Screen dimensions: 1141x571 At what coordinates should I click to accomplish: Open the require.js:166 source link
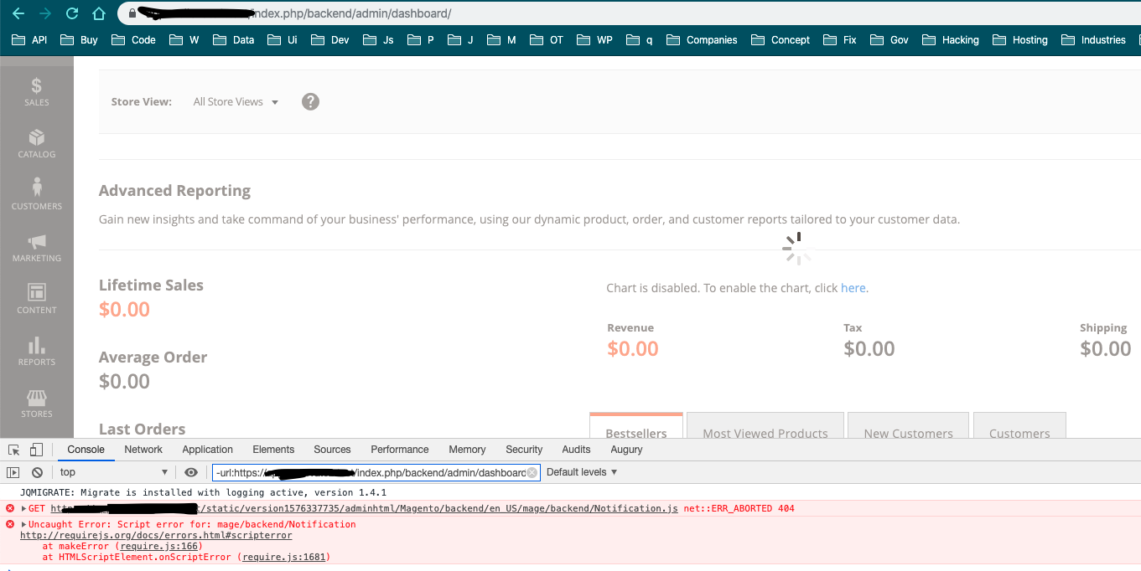click(x=159, y=546)
